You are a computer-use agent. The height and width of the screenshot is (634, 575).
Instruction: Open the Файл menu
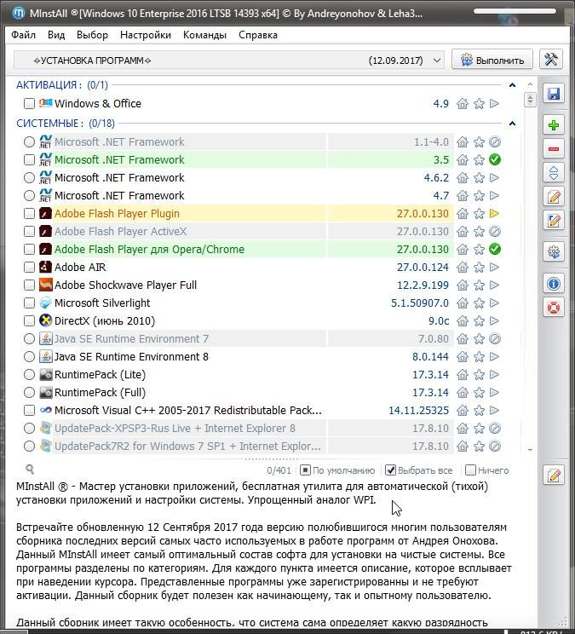[x=24, y=35]
